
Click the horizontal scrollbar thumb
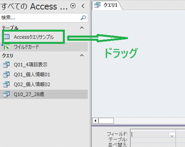click(106, 121)
